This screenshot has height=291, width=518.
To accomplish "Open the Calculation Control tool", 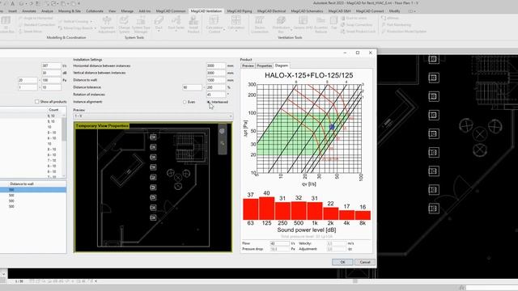I will 214,24.
